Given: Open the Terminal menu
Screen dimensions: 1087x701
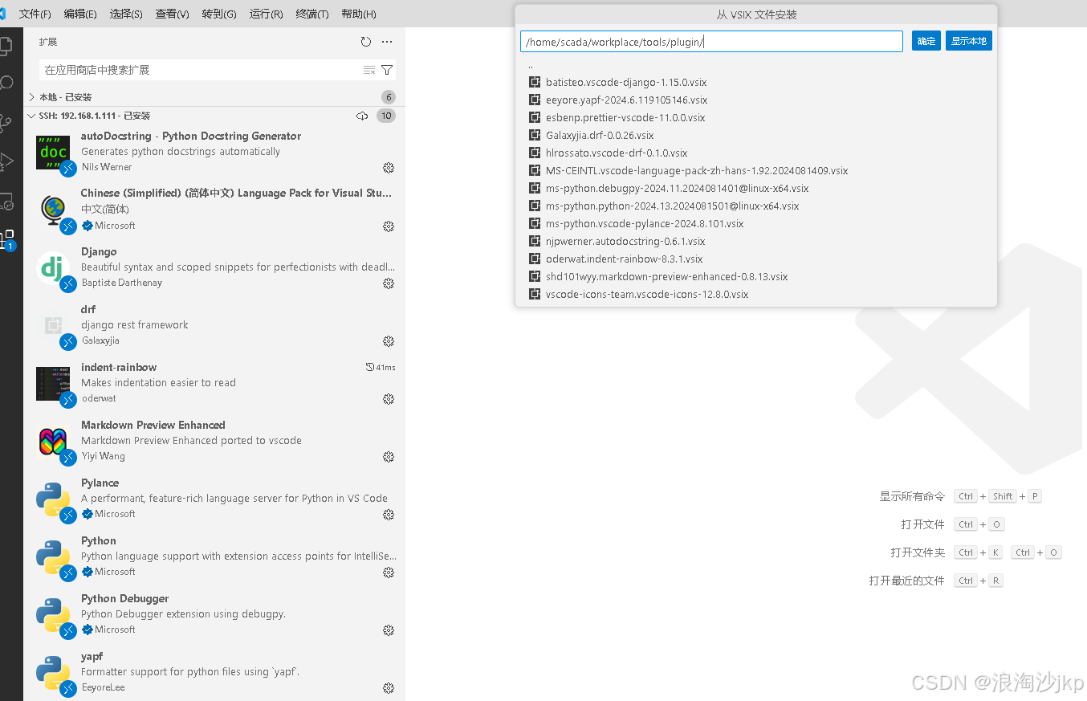Looking at the screenshot, I should (312, 14).
